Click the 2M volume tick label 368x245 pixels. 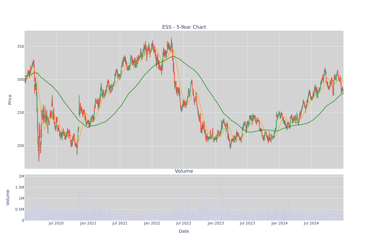(x=21, y=176)
